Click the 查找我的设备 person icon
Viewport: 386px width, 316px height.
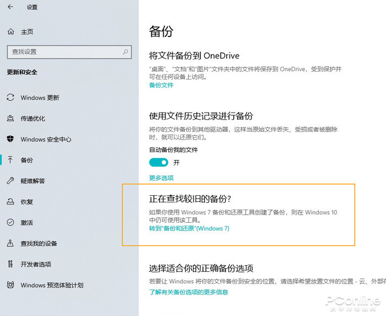pyautogui.click(x=10, y=243)
